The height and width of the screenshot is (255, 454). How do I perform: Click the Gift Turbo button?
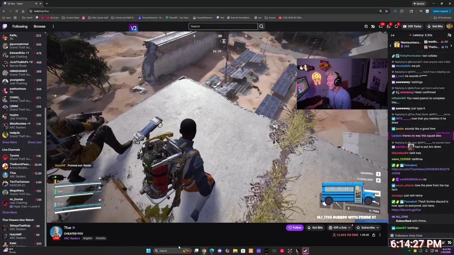click(412, 26)
